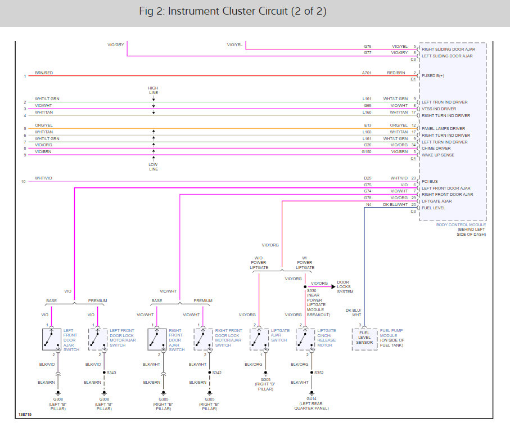
Task: Select the W/ POWER LIFTGATE label
Action: [x=305, y=263]
